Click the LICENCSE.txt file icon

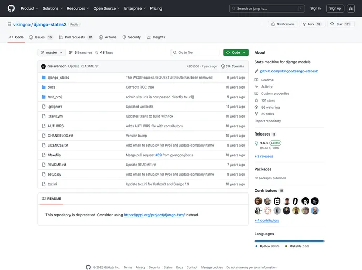pyautogui.click(x=43, y=146)
